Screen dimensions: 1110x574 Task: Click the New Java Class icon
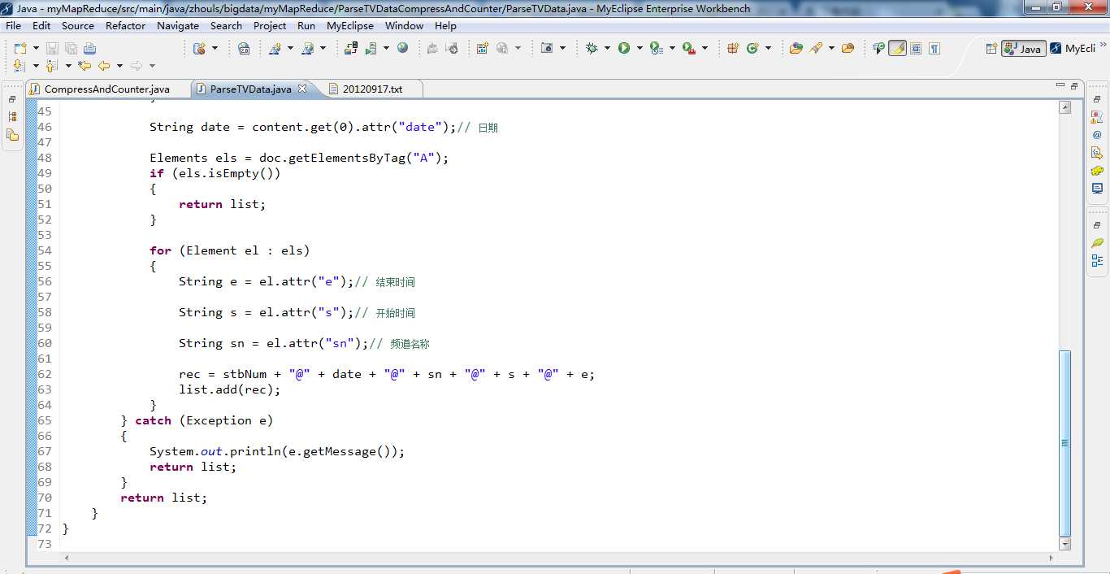752,48
